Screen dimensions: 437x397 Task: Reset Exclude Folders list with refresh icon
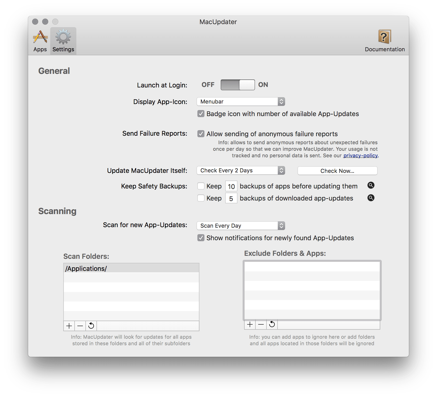[272, 324]
